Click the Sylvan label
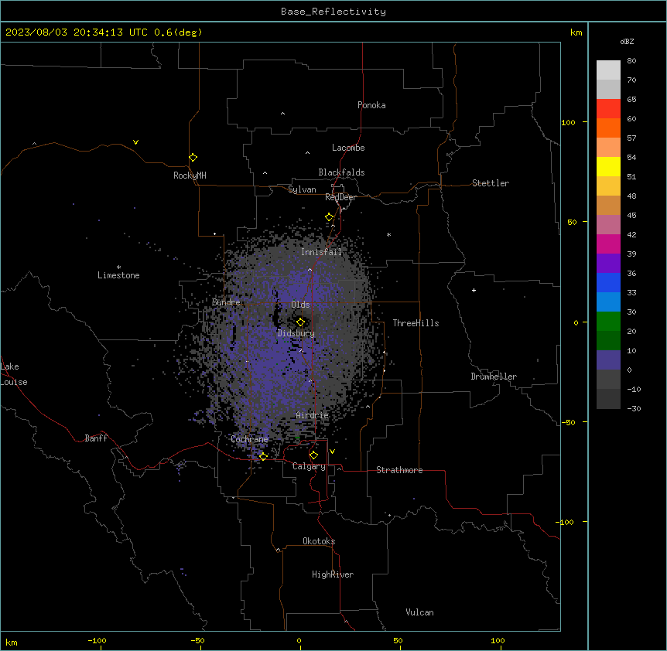This screenshot has width=667, height=651. tap(302, 189)
